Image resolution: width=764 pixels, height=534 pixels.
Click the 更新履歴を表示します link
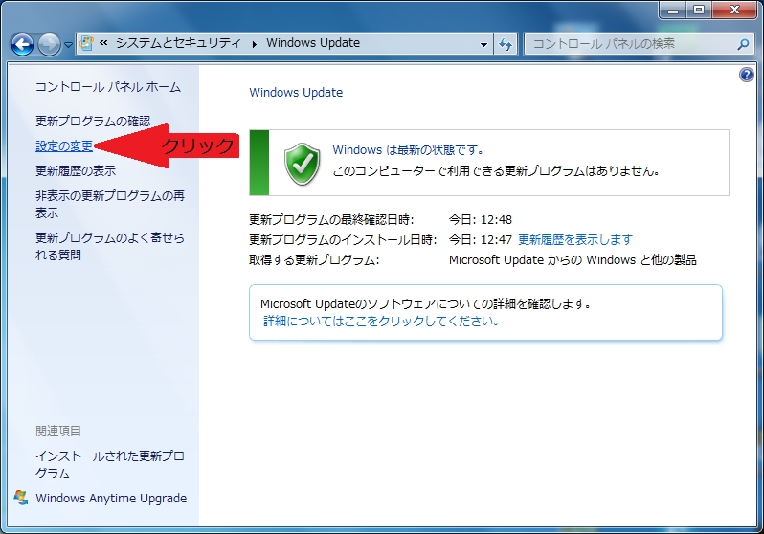point(575,239)
